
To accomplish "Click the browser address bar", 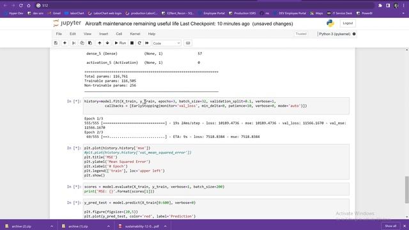I will pos(204,5).
